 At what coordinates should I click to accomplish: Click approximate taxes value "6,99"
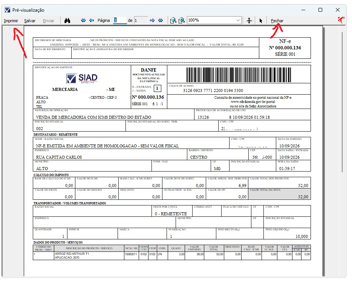[x=242, y=186]
